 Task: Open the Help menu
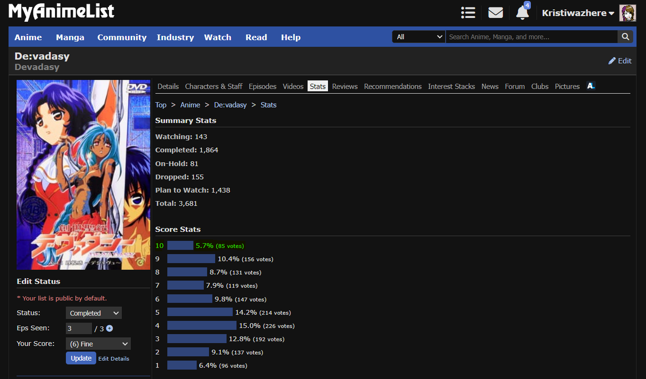[291, 37]
